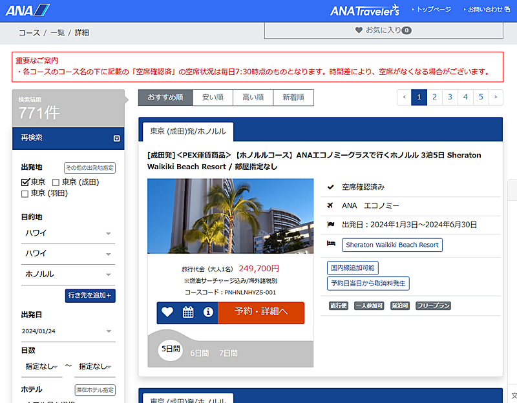Check the 東京 (羽田) checkbox
Image resolution: width=517 pixels, height=403 pixels.
(x=25, y=194)
